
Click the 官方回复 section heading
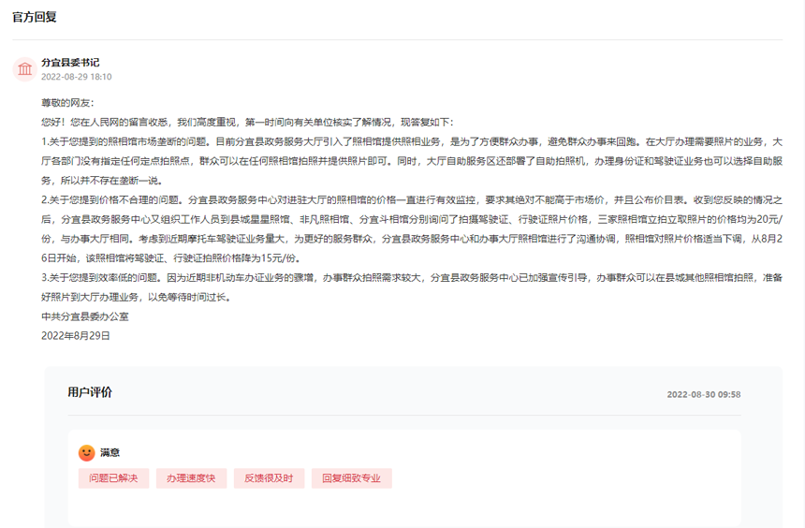click(x=34, y=18)
